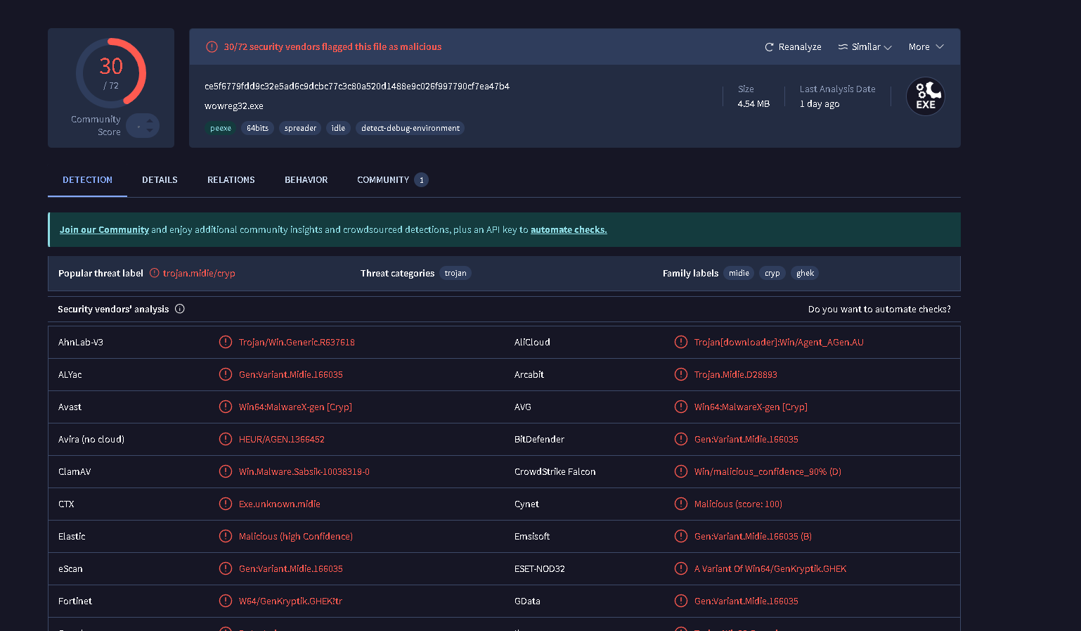The width and height of the screenshot is (1081, 631).
Task: Click the cryp family label chip
Action: (x=772, y=274)
